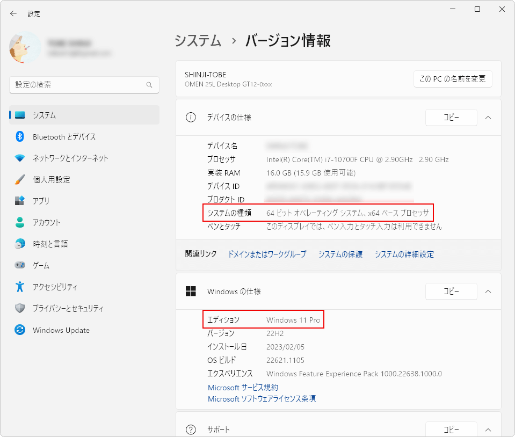Click the アクセシビリティ figure icon
Viewport: 515px width, 437px height.
click(x=20, y=287)
